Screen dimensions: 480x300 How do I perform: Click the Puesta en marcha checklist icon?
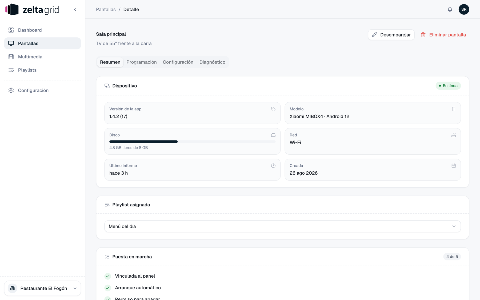107,257
